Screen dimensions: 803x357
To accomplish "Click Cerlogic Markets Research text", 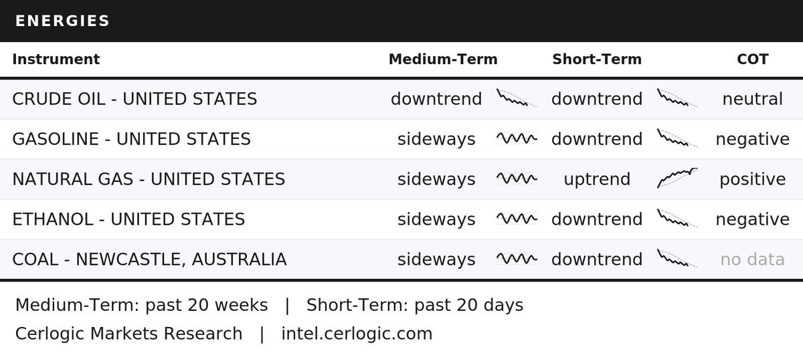I will click(128, 333).
